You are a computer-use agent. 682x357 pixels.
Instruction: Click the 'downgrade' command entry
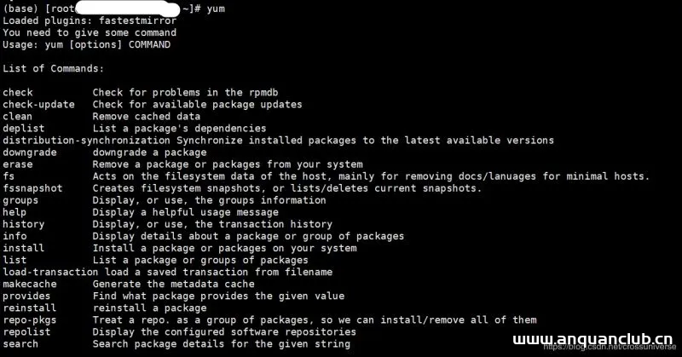tap(30, 153)
